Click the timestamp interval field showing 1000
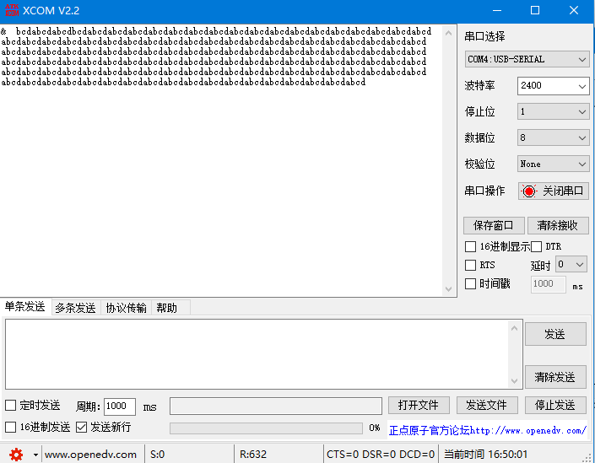The height and width of the screenshot is (463, 595). coord(548,284)
